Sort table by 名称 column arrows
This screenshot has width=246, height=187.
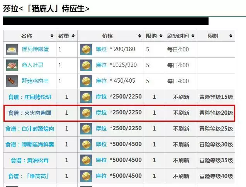click(x=52, y=36)
